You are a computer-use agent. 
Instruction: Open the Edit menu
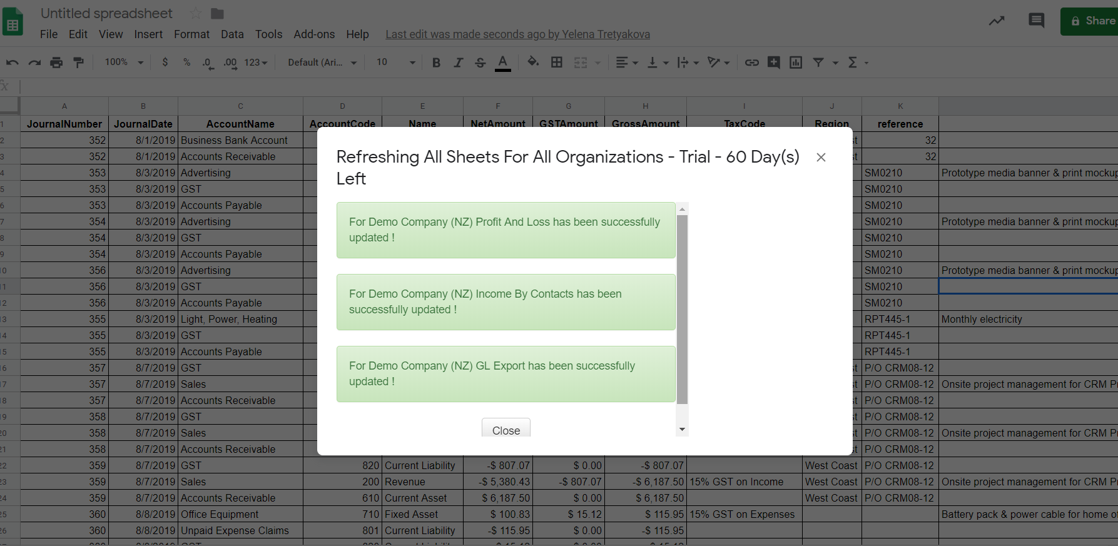(x=78, y=34)
